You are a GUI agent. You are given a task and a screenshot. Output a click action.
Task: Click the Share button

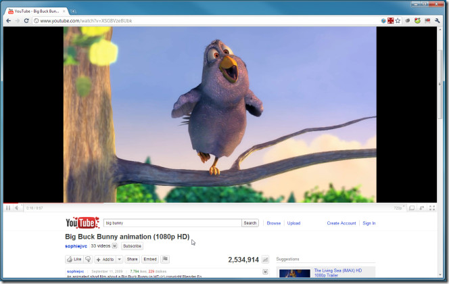coord(132,260)
